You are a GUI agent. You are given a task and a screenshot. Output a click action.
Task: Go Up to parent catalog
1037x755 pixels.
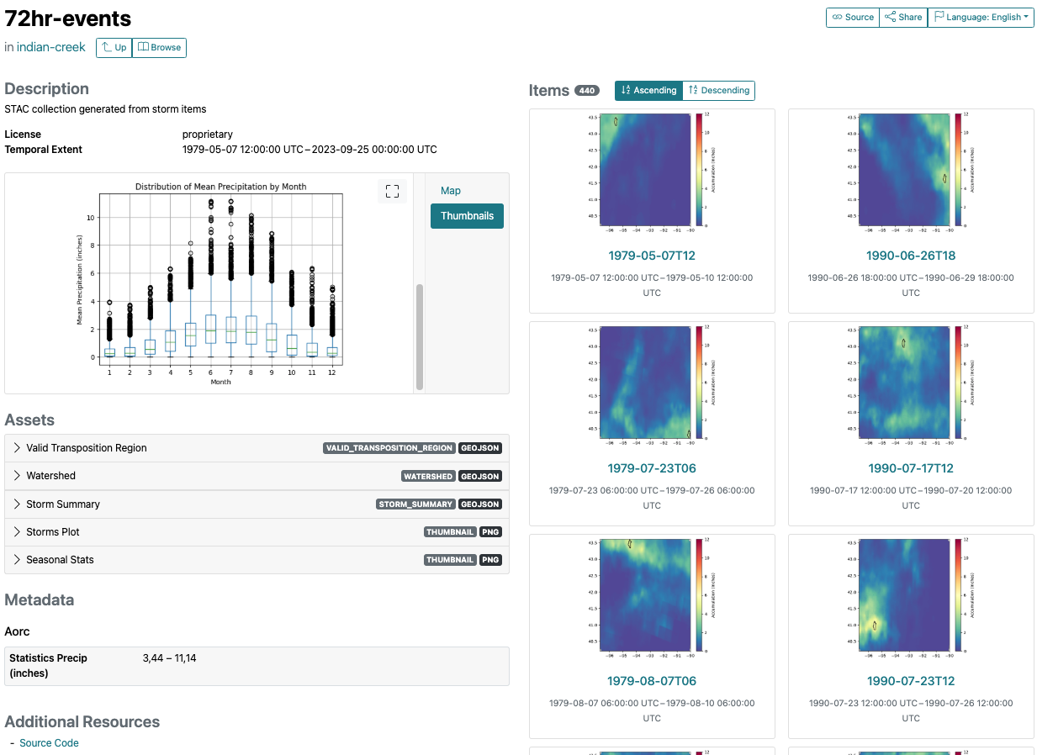(x=114, y=47)
